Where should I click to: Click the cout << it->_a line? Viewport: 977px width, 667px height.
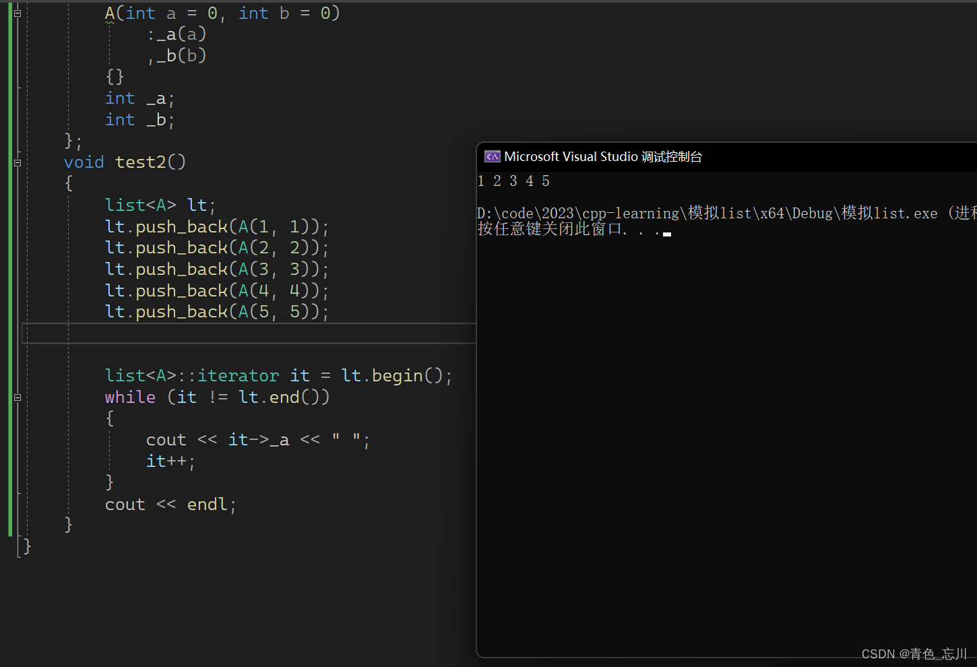coord(257,440)
